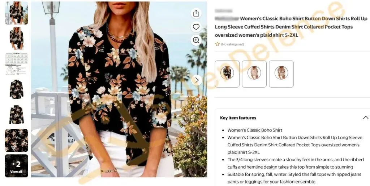This screenshot has width=370, height=186.
Task: Collapse the Key item features section
Action: [366, 118]
